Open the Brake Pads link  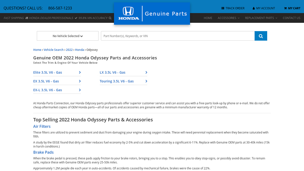[43, 152]
